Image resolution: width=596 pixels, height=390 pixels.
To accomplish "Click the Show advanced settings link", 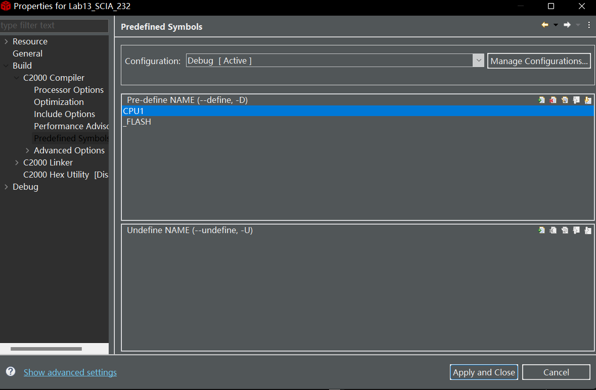I will (x=70, y=372).
